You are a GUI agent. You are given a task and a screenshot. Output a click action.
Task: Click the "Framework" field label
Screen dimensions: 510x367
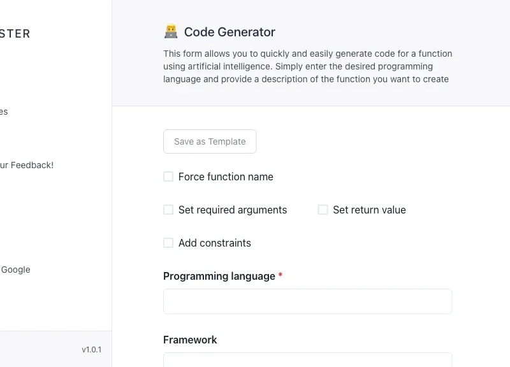[190, 340]
